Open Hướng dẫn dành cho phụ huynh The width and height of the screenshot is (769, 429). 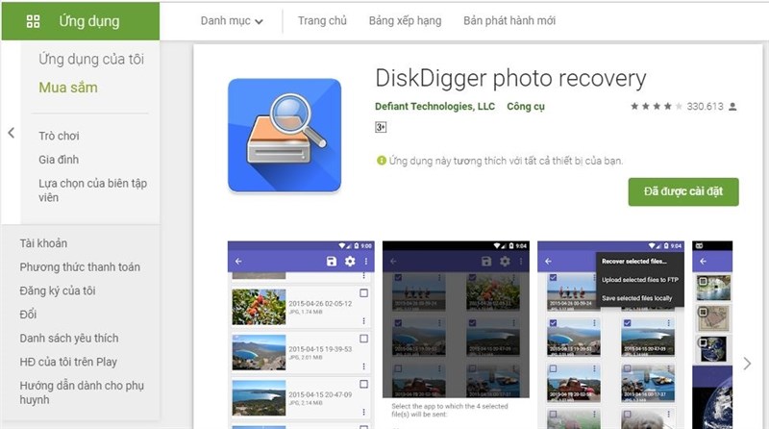(x=82, y=392)
